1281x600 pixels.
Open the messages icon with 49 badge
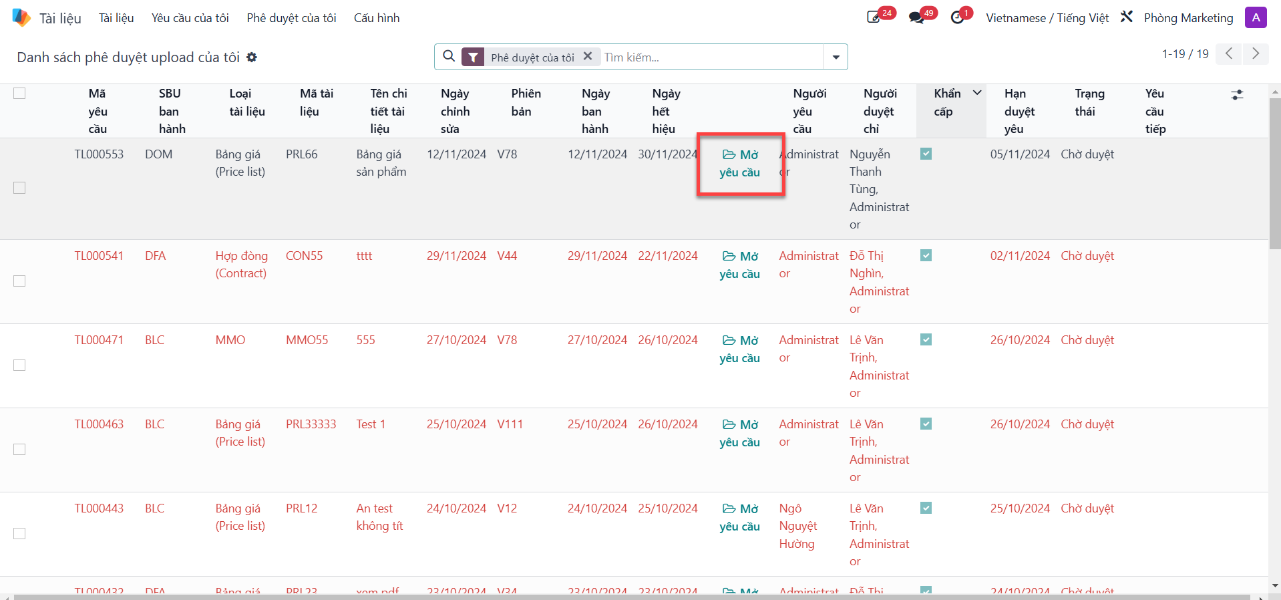(x=917, y=17)
